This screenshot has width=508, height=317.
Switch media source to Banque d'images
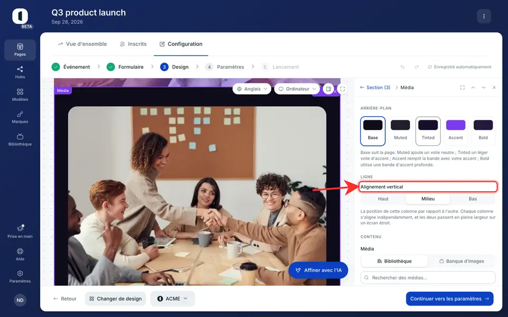tap(461, 261)
